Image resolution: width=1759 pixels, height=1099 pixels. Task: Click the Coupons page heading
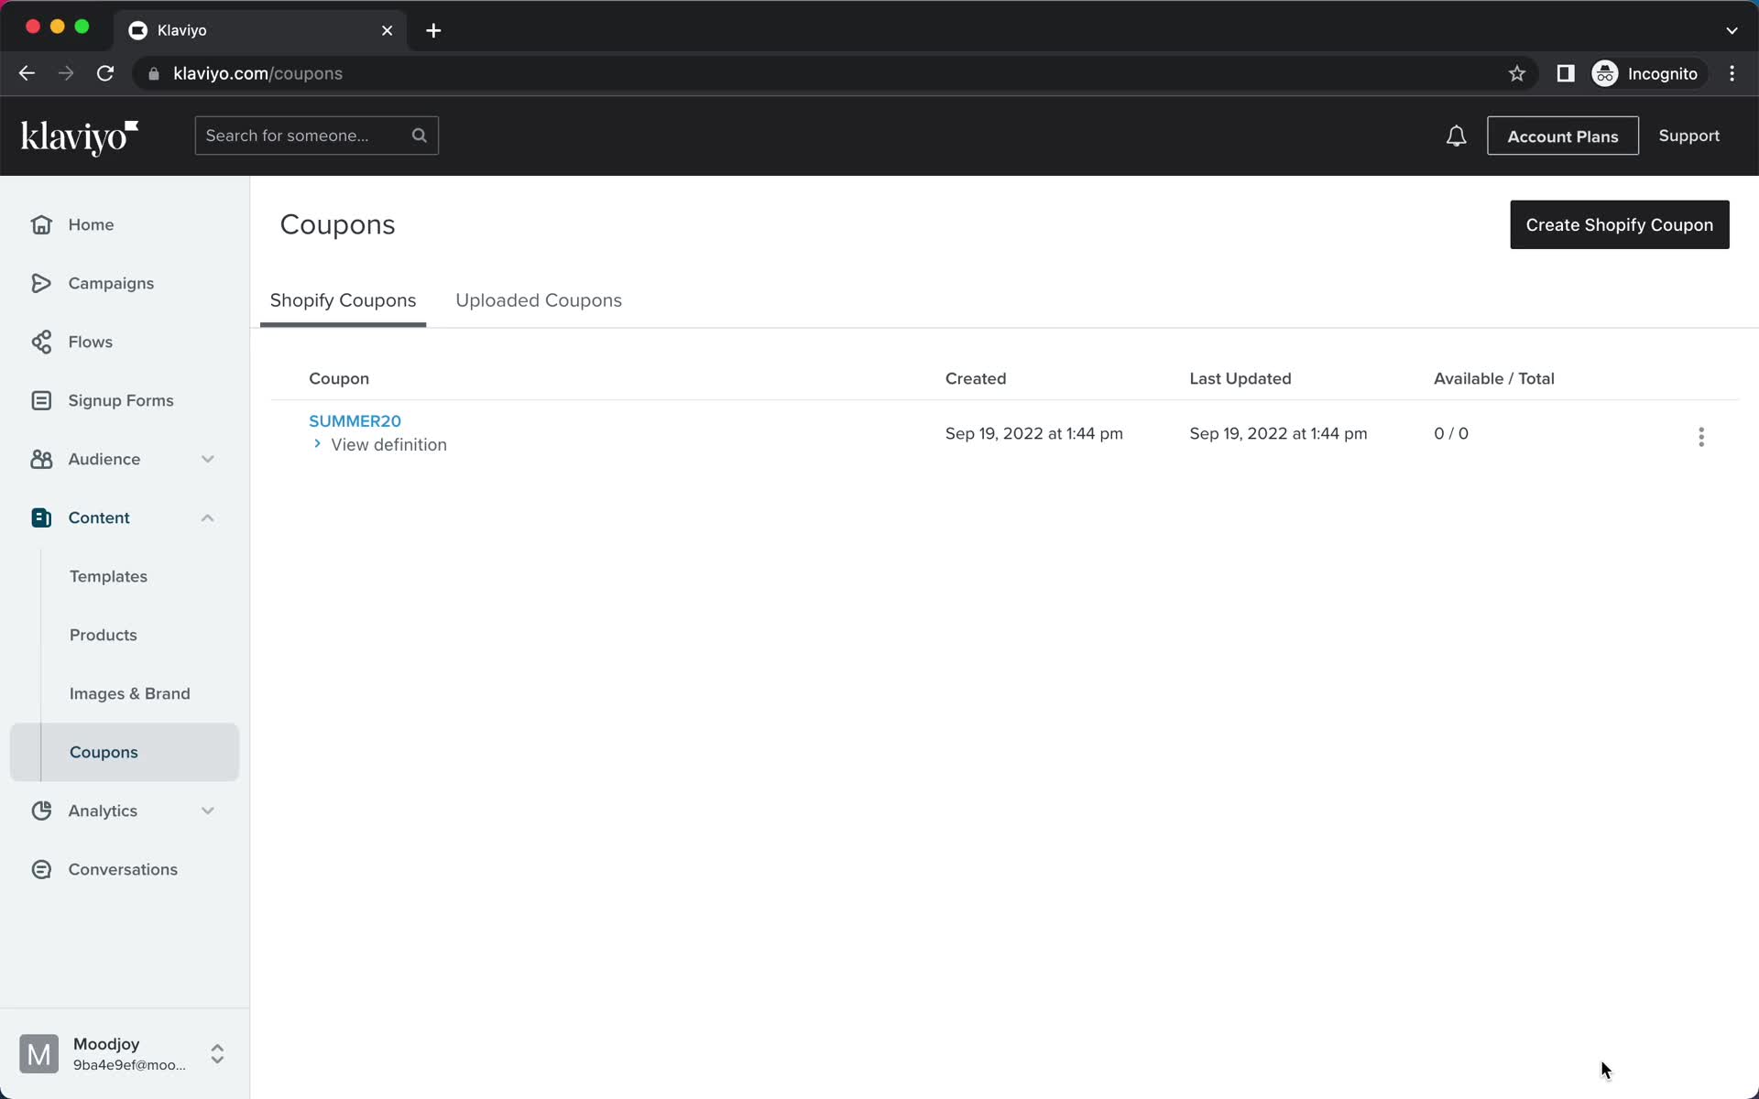coord(337,224)
